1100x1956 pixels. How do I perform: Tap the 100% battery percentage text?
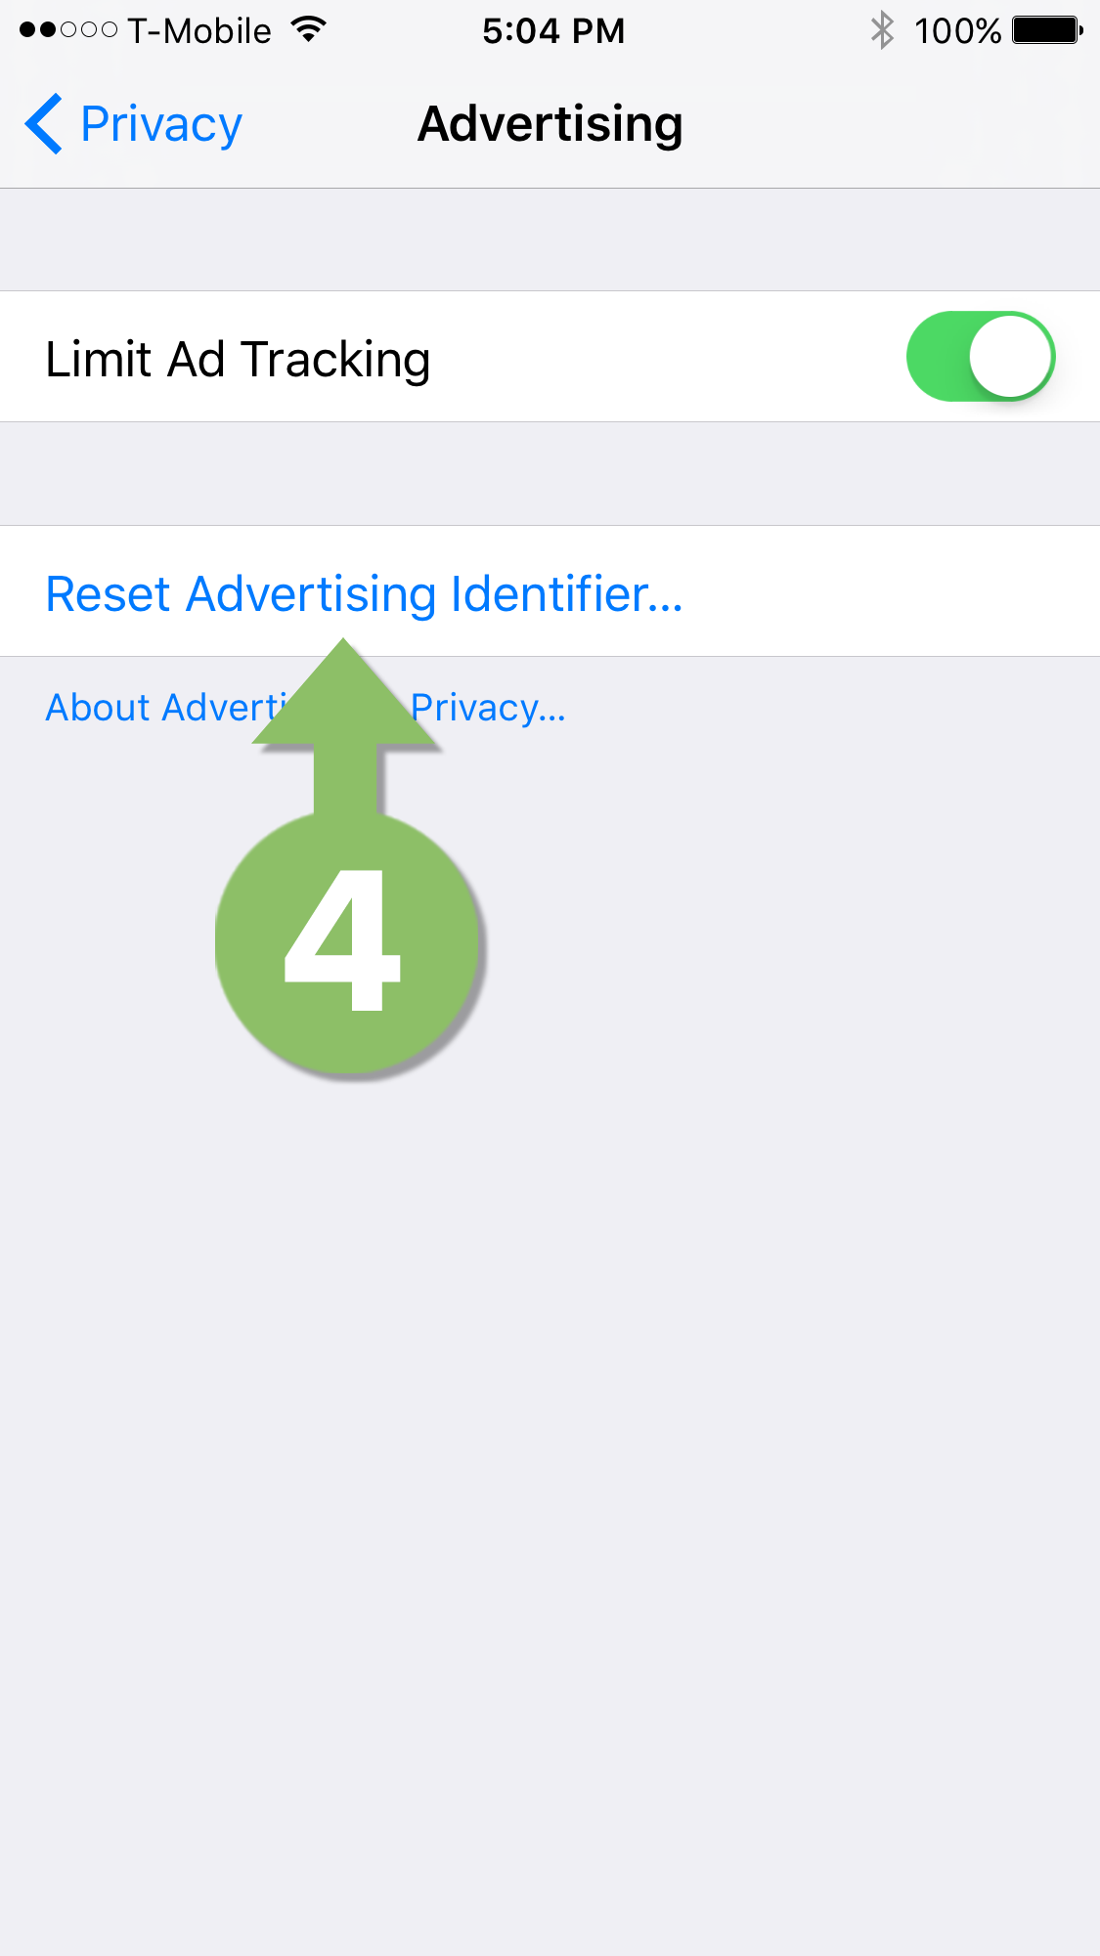click(957, 31)
